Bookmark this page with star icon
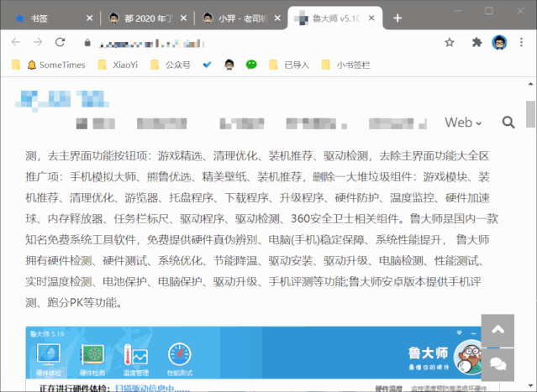 click(450, 43)
